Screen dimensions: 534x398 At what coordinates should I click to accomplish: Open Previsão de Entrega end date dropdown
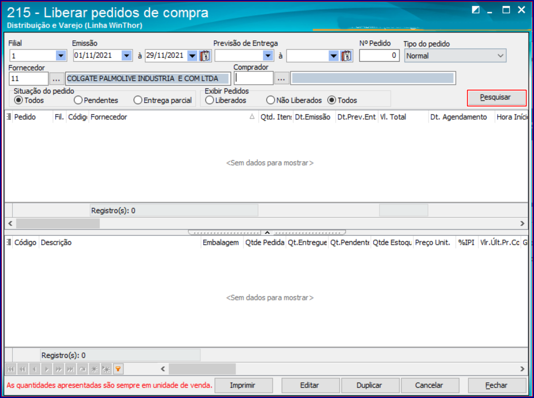[x=334, y=56]
